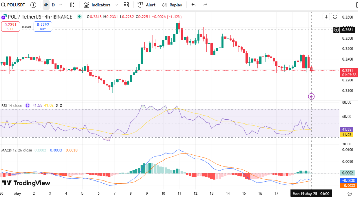
Task: Click the spread value 0.0001
Action: (27, 27)
